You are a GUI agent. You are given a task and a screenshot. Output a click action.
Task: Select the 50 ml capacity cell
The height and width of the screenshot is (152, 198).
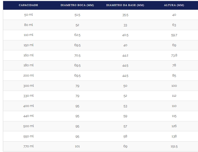(x=28, y=15)
